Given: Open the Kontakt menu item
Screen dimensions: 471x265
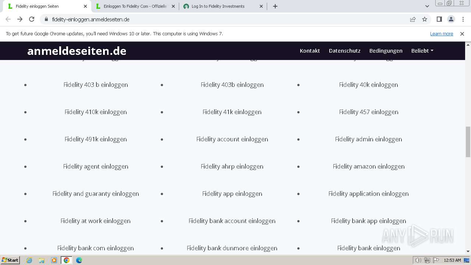Looking at the screenshot, I should (310, 51).
